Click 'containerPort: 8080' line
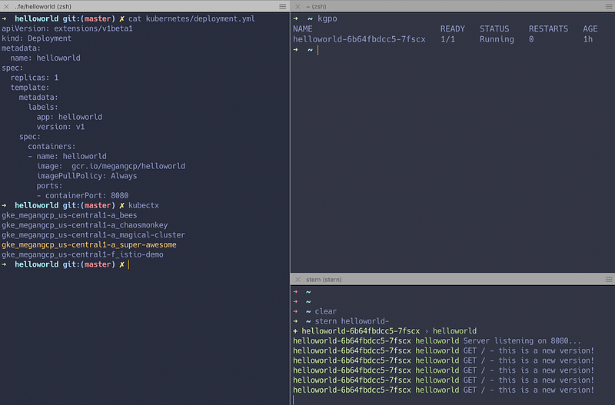The image size is (615, 405). tap(82, 196)
